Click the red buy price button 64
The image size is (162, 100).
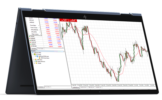coord(73,20)
